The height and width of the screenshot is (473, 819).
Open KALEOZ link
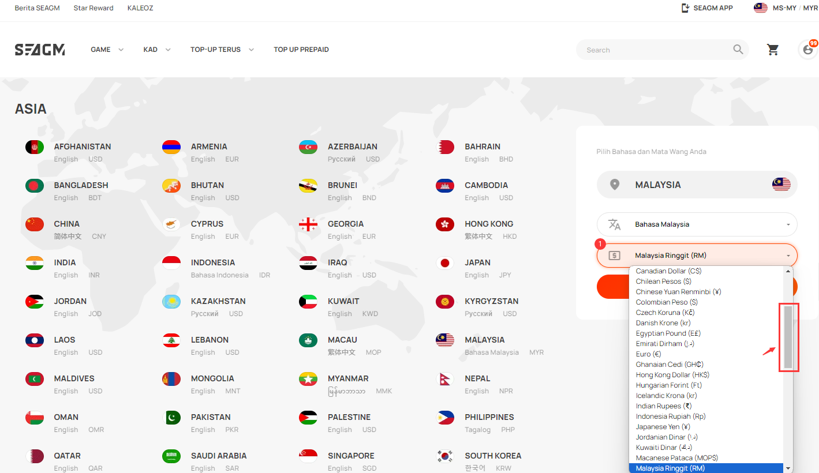point(140,8)
